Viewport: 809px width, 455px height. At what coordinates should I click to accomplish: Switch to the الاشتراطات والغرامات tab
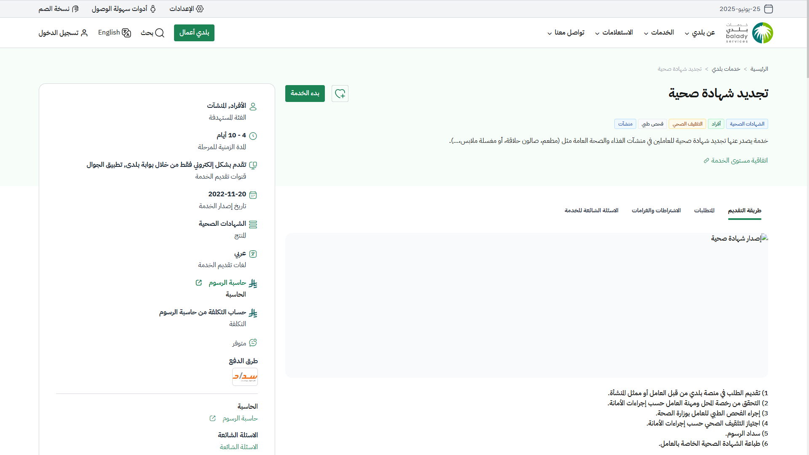click(x=656, y=210)
